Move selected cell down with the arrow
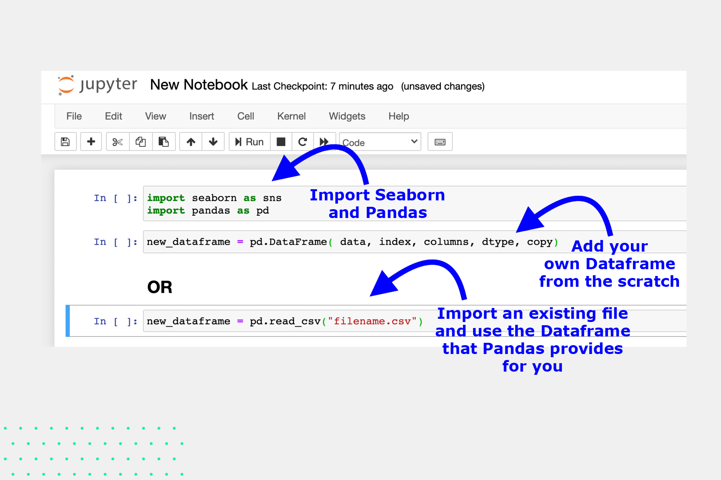 [x=213, y=142]
